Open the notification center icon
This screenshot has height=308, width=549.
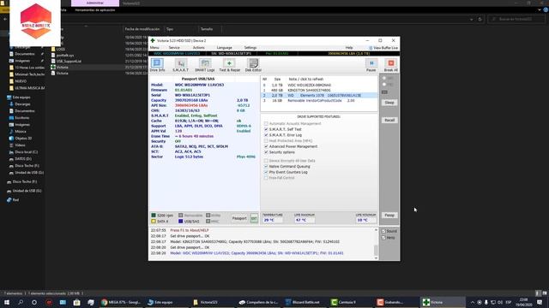click(540, 302)
